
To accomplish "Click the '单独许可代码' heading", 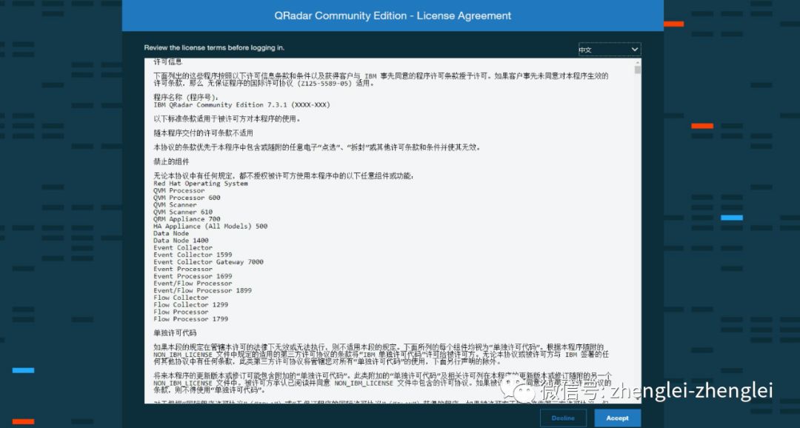I will (x=175, y=332).
